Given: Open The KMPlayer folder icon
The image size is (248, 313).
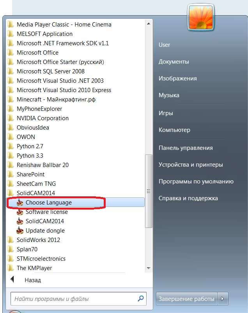Looking at the screenshot, I should [x=11, y=268].
